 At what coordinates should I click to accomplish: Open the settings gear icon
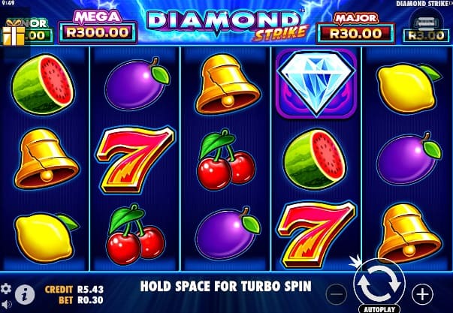click(5, 289)
